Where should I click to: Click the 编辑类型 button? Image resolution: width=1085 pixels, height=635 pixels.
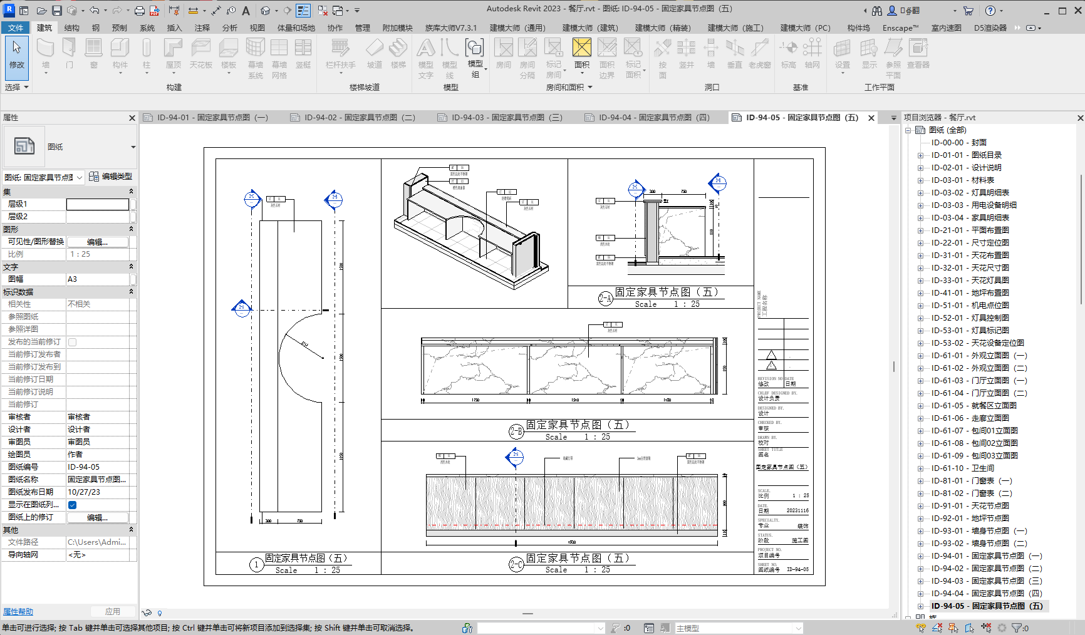pyautogui.click(x=111, y=177)
